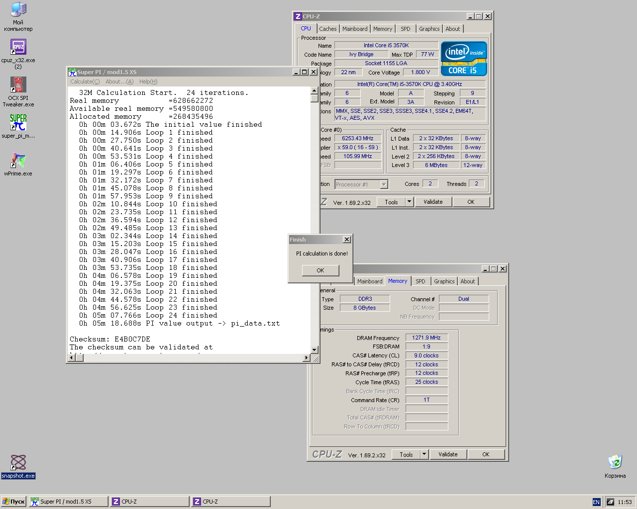Screen dimensions: 637x509
Task: Expand Tools dropdown arrow in upper CPU-Z
Action: pyautogui.click(x=410, y=202)
